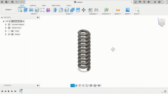The height and width of the screenshot is (94, 168).
Task: Select the Create Sketch tool
Action: coord(20,10)
